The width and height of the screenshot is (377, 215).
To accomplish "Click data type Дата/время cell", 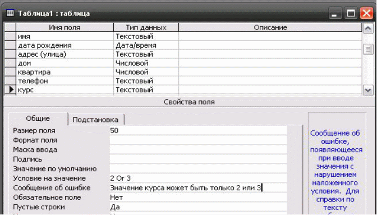I will 146,45.
